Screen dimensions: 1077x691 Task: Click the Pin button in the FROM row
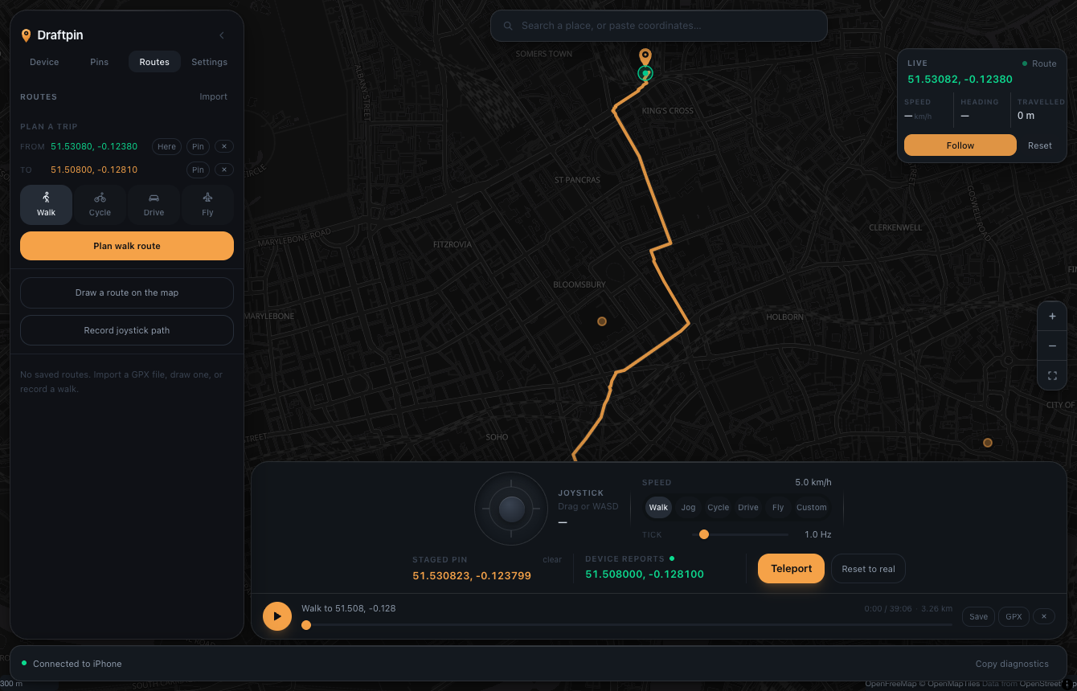(x=198, y=146)
